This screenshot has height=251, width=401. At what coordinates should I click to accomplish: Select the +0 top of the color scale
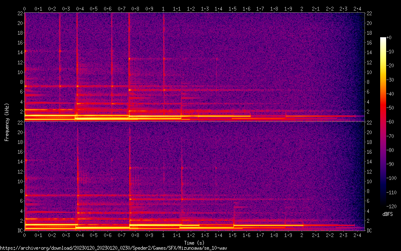pos(389,38)
